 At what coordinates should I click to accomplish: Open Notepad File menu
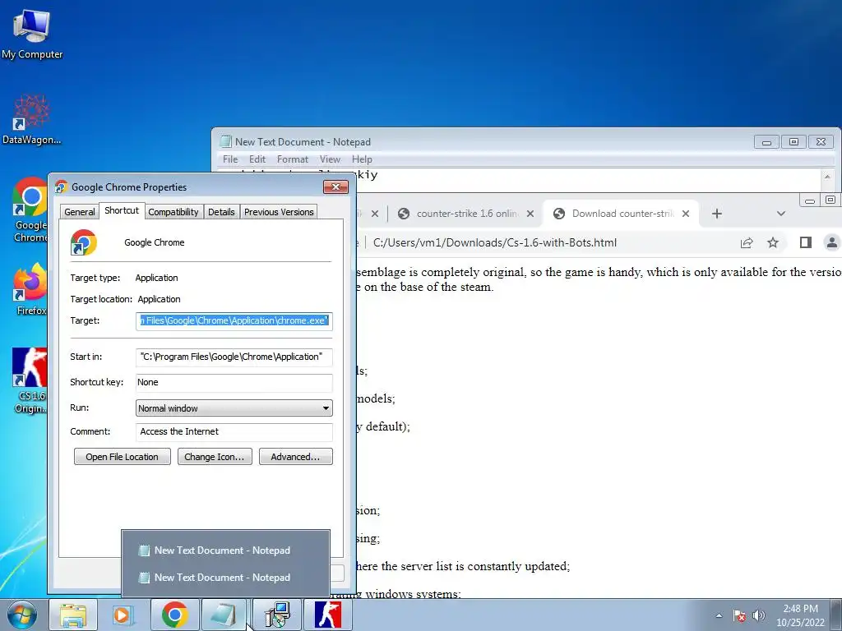point(230,159)
